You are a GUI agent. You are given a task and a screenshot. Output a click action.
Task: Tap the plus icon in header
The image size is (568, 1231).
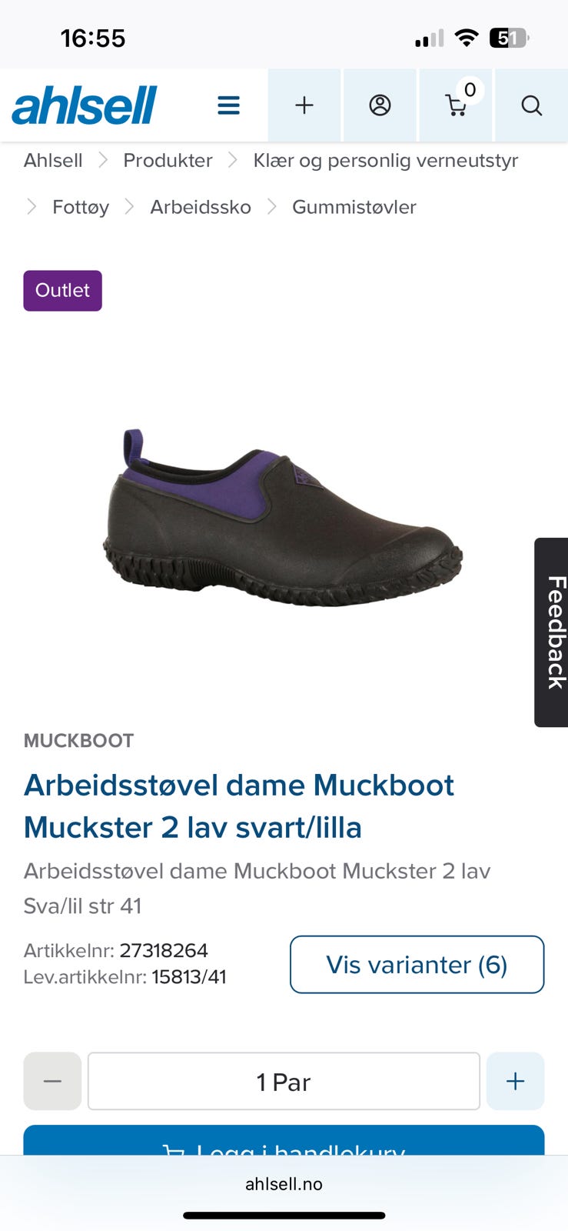(x=304, y=105)
